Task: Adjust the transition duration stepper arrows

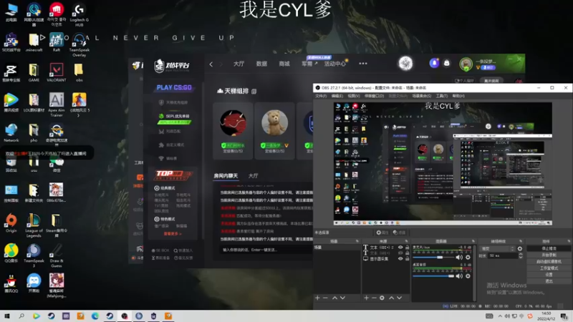Action: point(521,256)
